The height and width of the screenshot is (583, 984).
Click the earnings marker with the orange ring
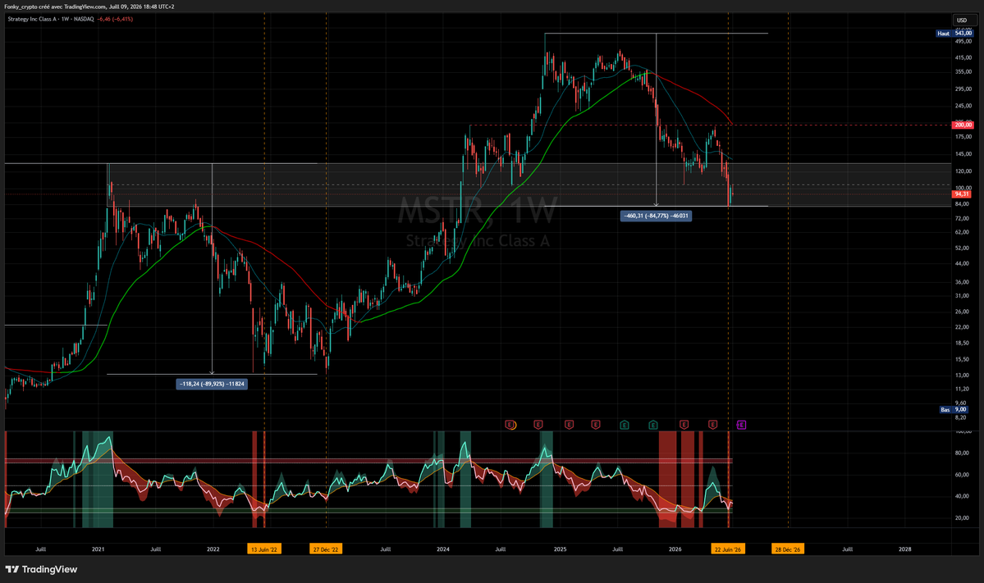coord(510,425)
